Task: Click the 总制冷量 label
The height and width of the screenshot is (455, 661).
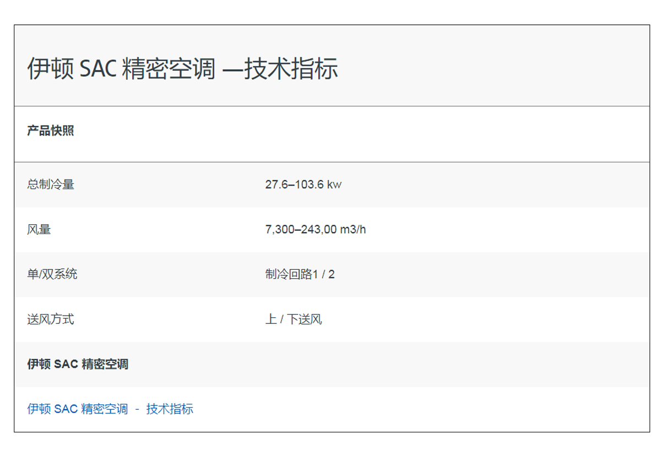Action: click(51, 185)
